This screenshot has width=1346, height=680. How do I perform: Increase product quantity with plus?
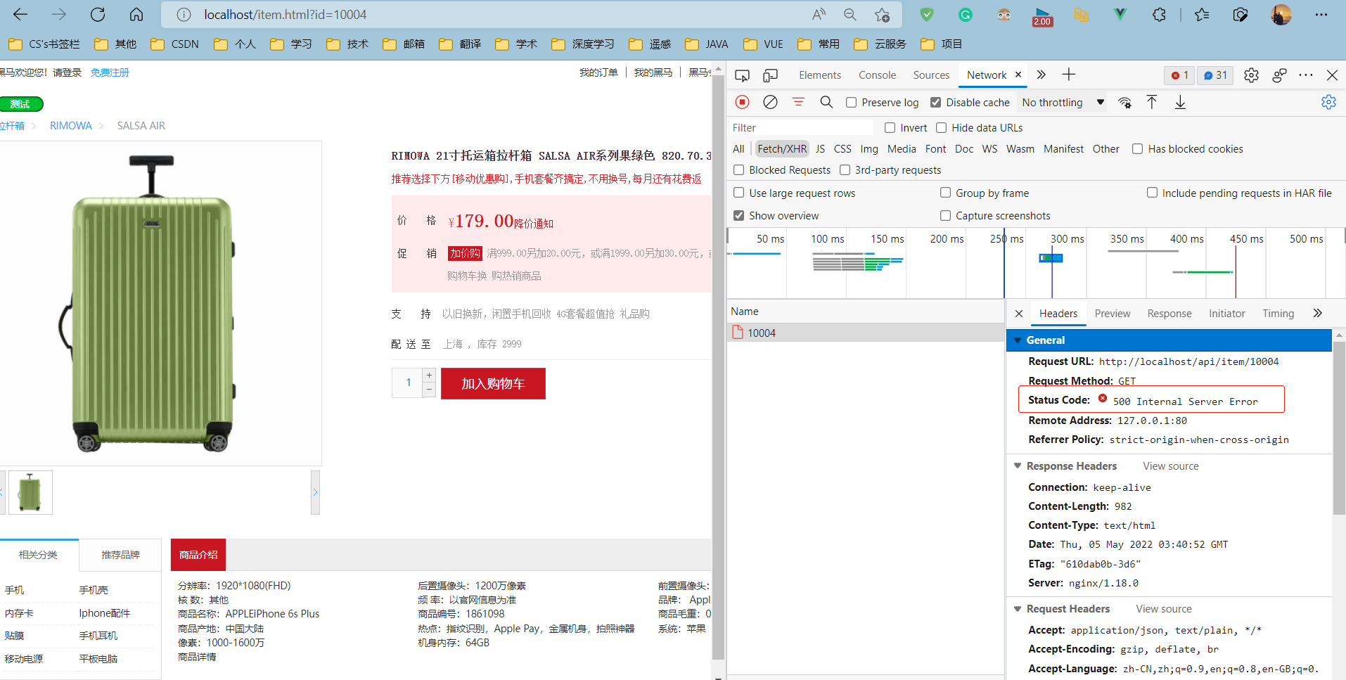[x=429, y=376]
